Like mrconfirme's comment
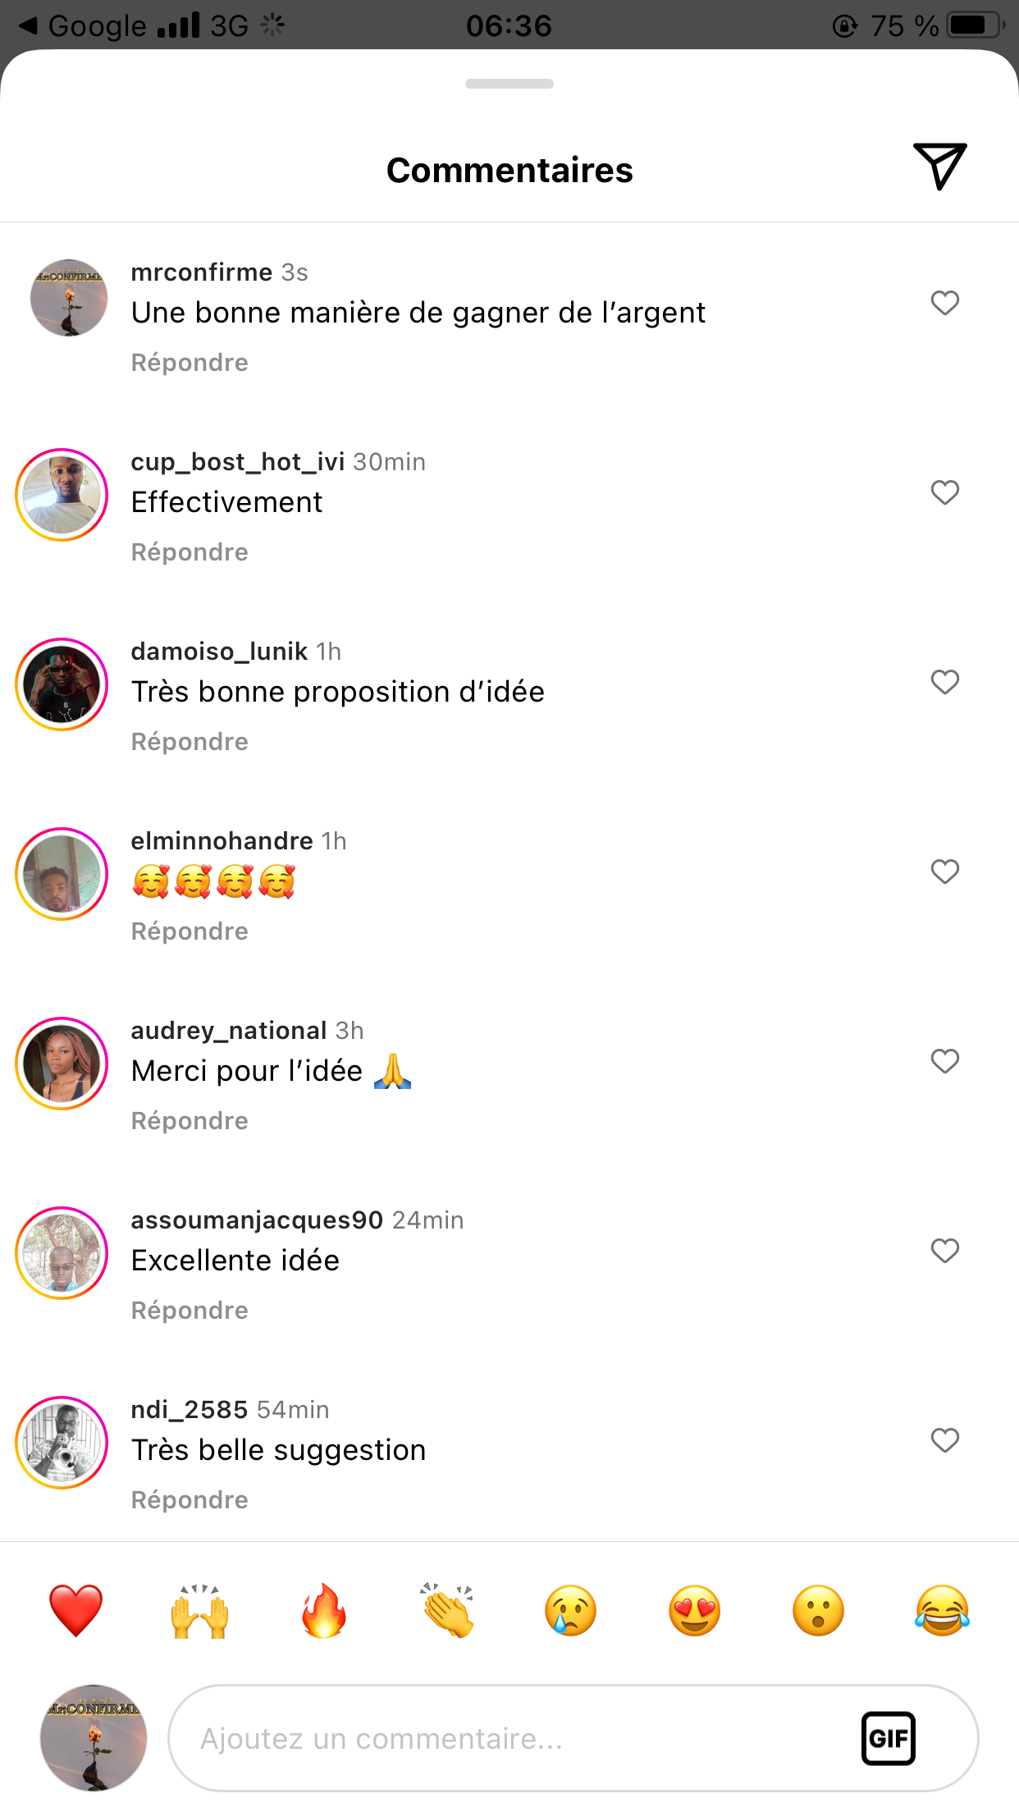Image resolution: width=1019 pixels, height=1812 pixels. tap(944, 303)
